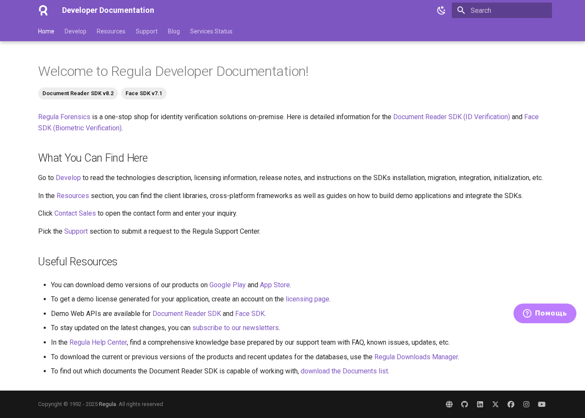Screen dimensions: 585x418
Task: Open the Develop tab
Action: (75, 31)
